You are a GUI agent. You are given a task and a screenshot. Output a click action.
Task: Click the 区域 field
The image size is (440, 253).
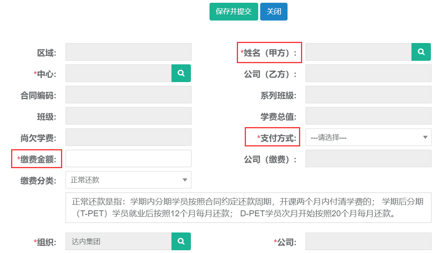tap(128, 52)
